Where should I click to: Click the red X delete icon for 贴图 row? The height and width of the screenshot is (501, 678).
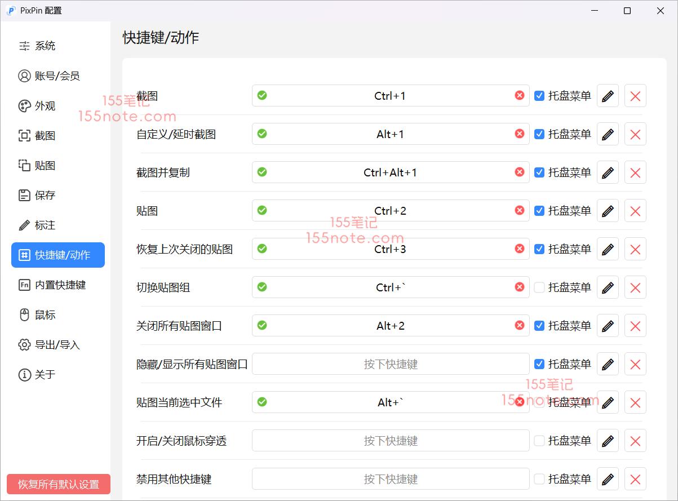click(635, 211)
